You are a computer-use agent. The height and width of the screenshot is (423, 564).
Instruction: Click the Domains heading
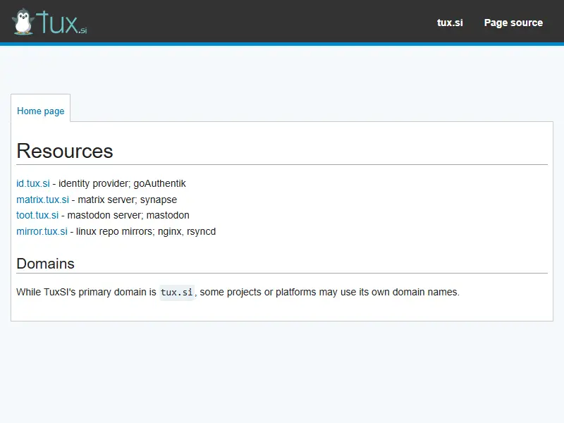click(x=45, y=264)
